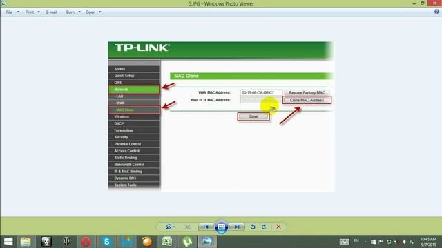Image resolution: width=442 pixels, height=248 pixels.
Task: Select LAN under Network
Action: [x=134, y=96]
